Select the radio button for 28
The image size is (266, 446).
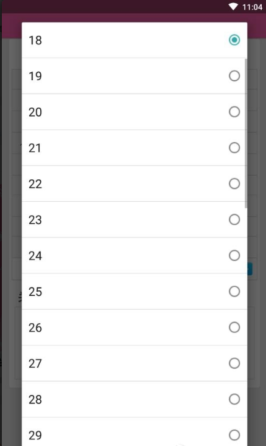tap(234, 399)
